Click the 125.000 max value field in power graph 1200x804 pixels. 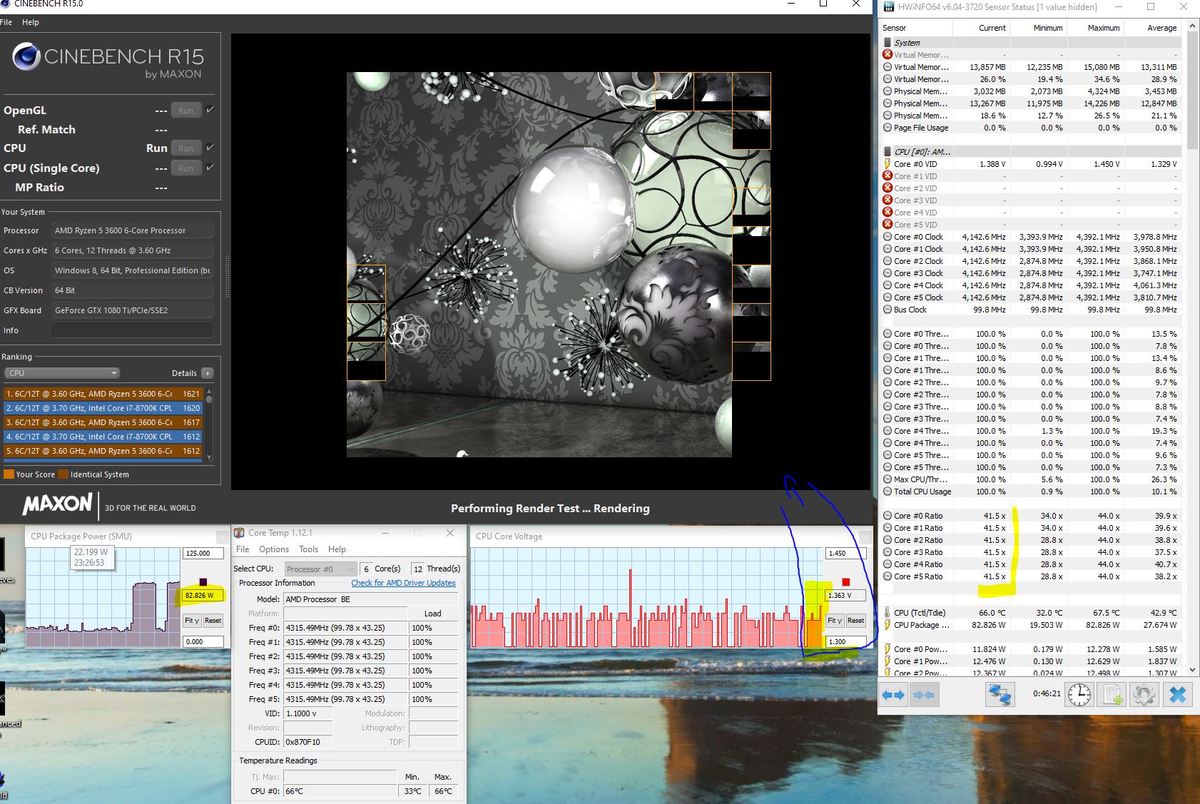point(203,554)
